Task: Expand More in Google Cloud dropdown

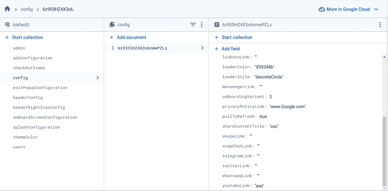Action: [376, 9]
